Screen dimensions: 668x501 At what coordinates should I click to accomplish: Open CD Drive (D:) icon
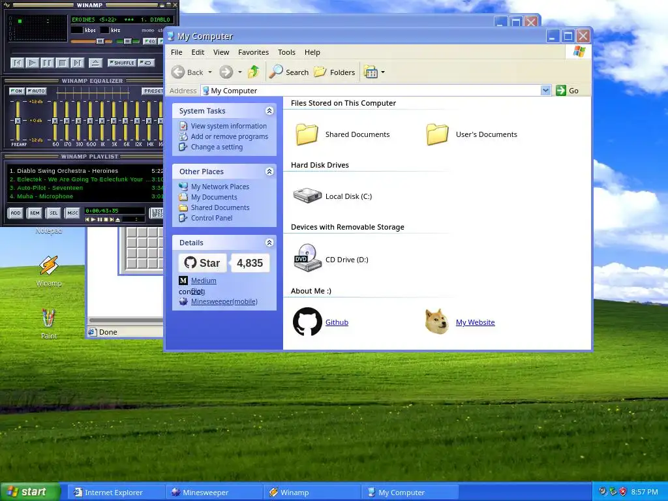coord(307,257)
